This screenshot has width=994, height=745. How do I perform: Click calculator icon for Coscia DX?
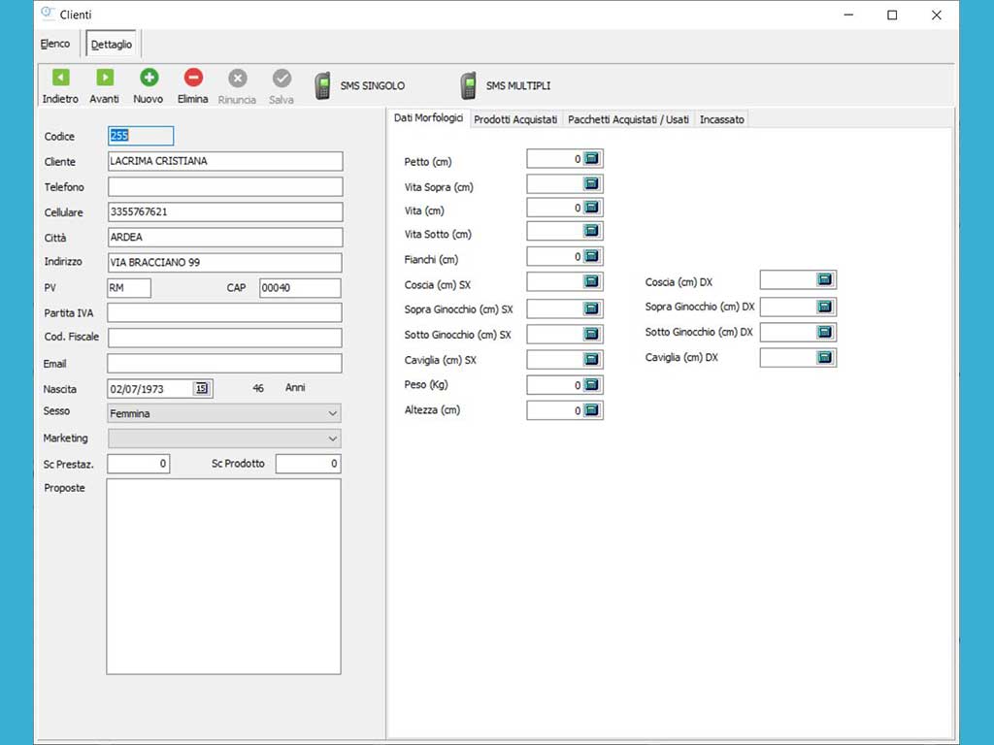(x=825, y=280)
